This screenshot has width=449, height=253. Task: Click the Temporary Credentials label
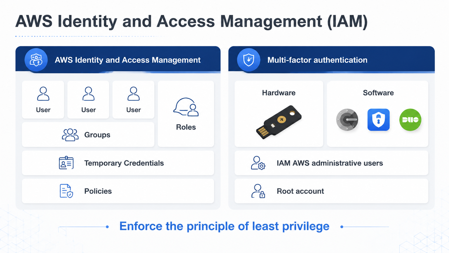pyautogui.click(x=124, y=163)
